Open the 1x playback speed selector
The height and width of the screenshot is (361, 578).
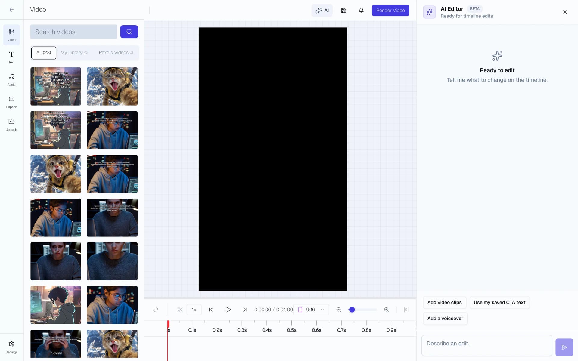[194, 310]
